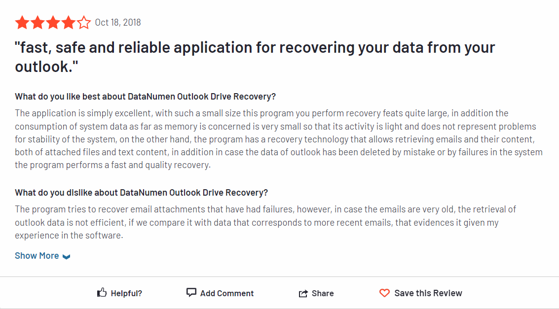Collapse the review using the Show More arrow
The height and width of the screenshot is (309, 559).
click(66, 256)
